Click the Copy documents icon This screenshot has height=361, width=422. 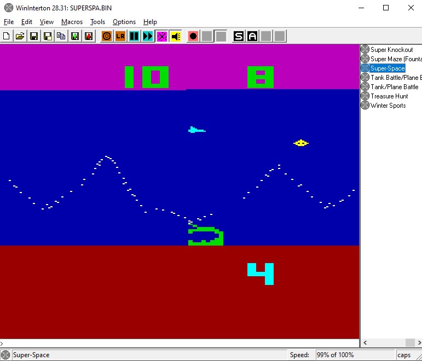click(x=61, y=36)
